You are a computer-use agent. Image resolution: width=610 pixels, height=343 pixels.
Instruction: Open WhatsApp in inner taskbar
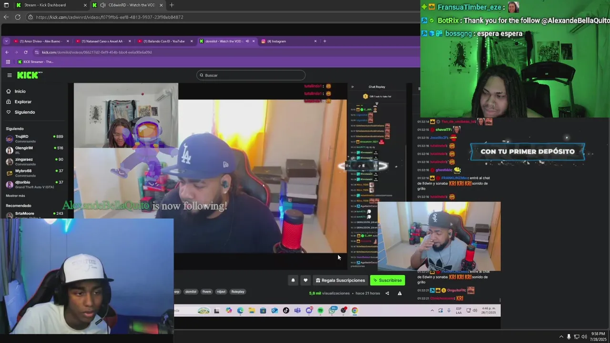pos(332,311)
